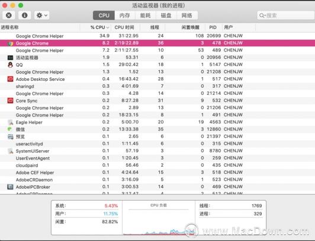Click the Adobe Desktop Service icon
This screenshot has height=241, width=315.
pyautogui.click(x=11, y=79)
